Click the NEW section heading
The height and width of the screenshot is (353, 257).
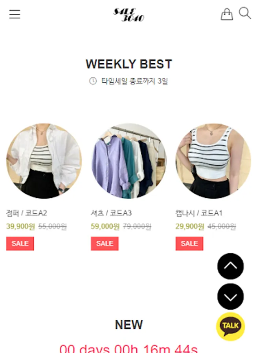click(129, 325)
